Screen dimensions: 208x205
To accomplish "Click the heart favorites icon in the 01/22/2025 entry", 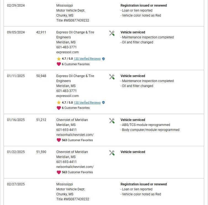I will pyautogui.click(x=59, y=172).
